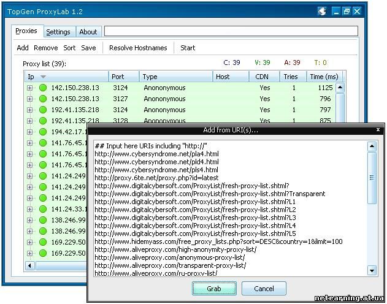
Task: Open the About tab
Action: pos(88,32)
